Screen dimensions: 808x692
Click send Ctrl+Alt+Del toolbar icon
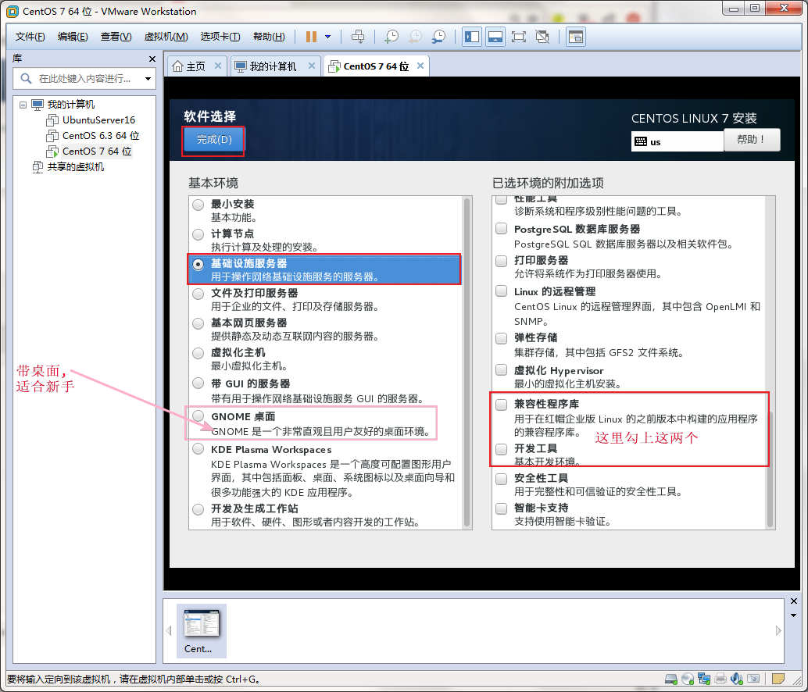(358, 37)
